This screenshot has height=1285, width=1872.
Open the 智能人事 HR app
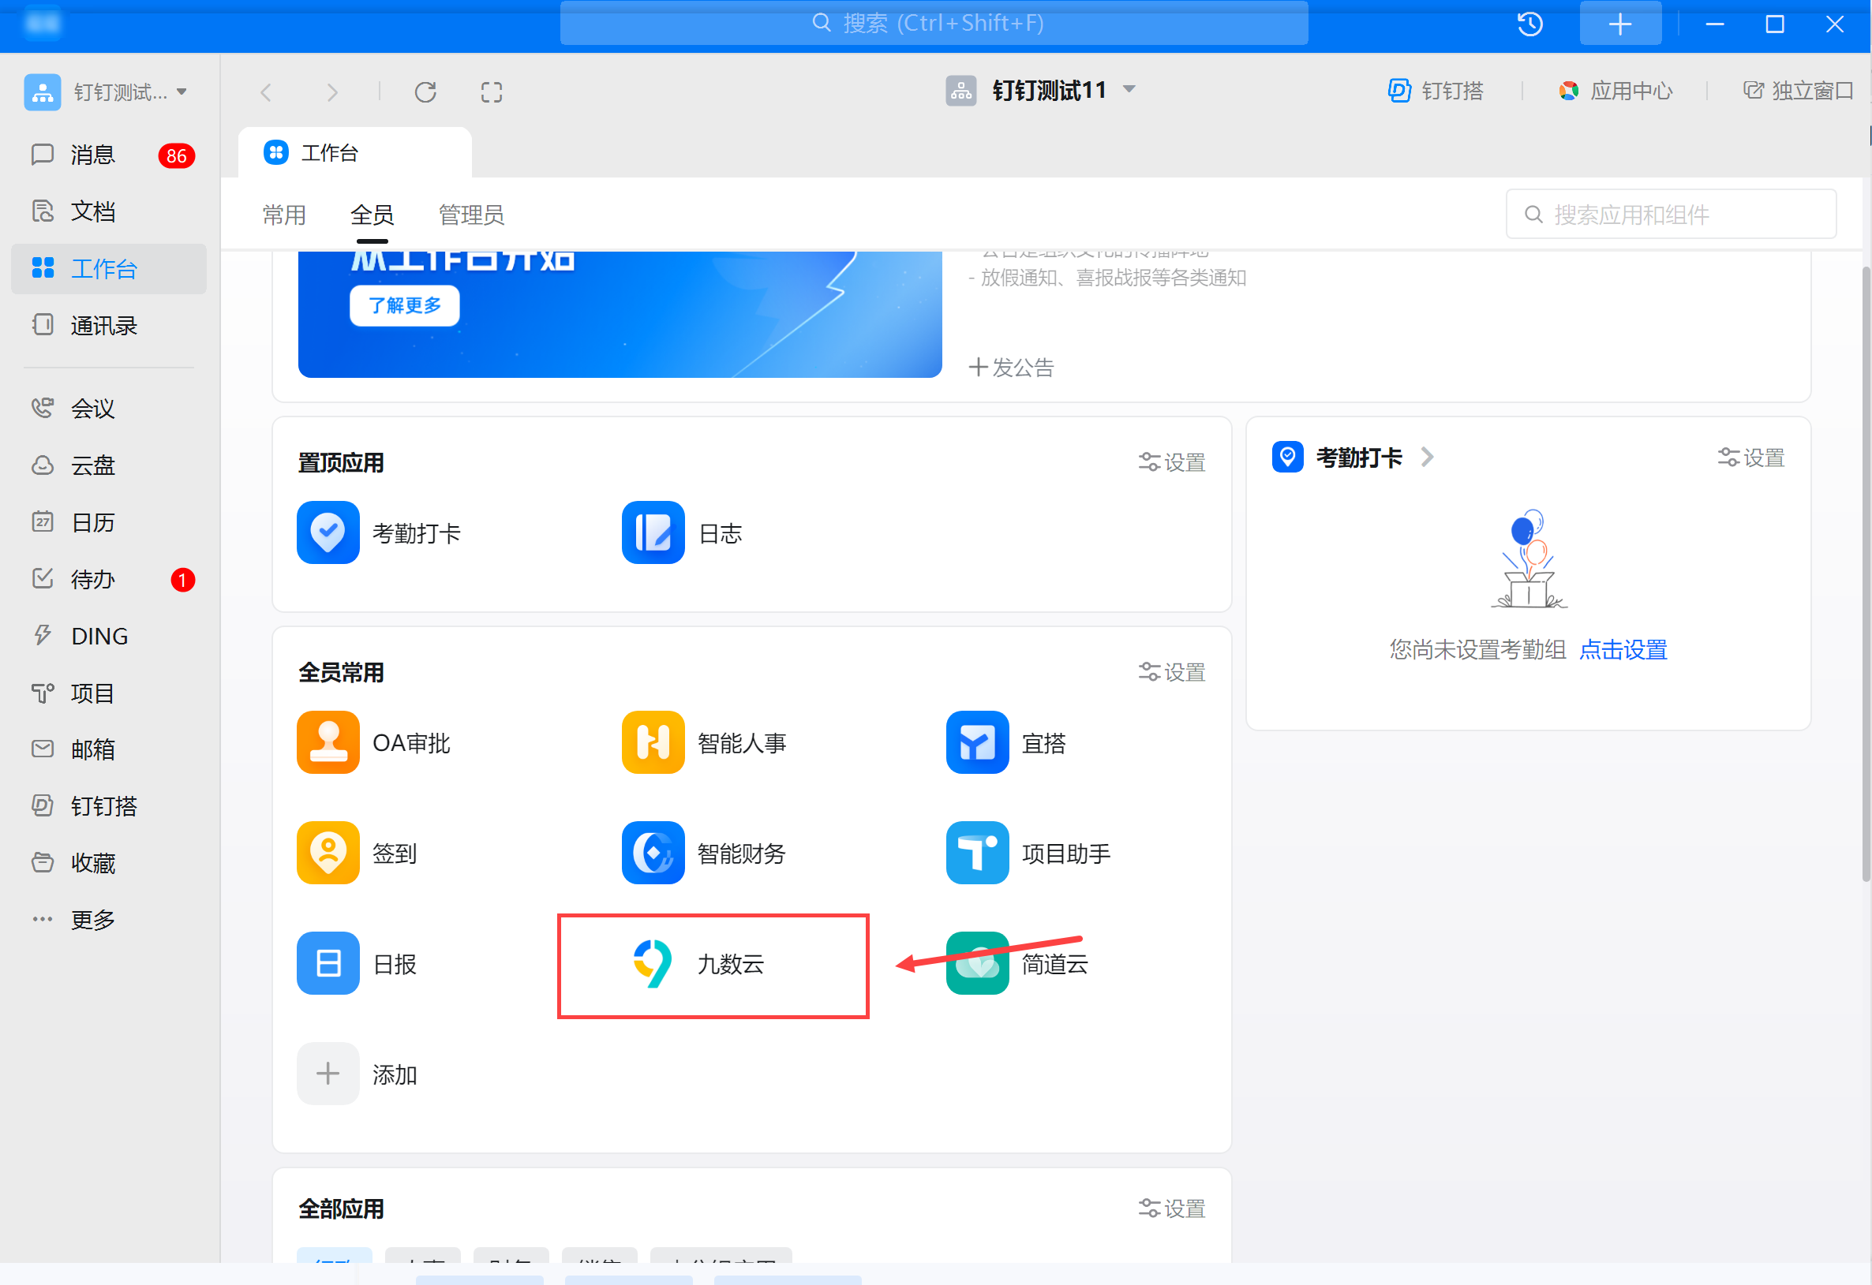click(704, 743)
